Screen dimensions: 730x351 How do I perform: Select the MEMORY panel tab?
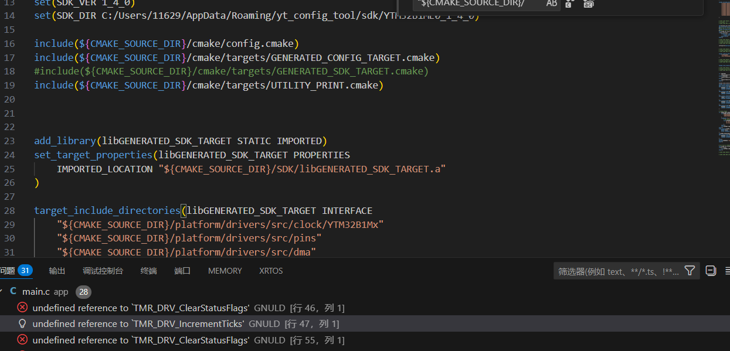[x=225, y=271]
